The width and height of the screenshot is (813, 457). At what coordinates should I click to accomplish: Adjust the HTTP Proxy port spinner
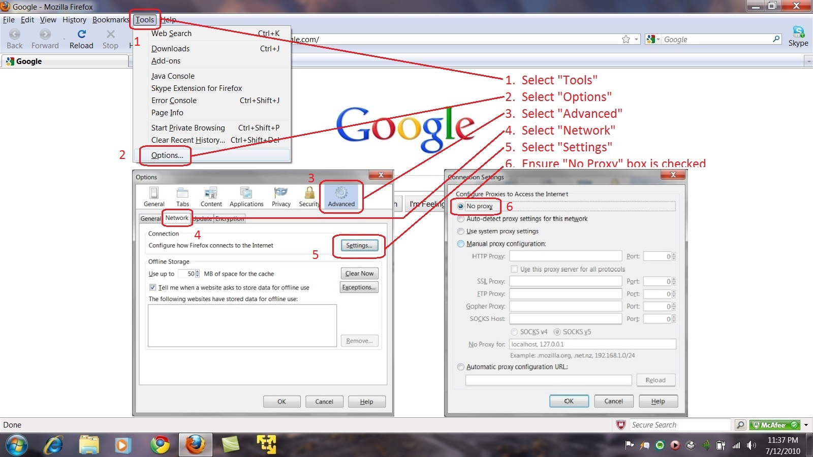pos(674,256)
